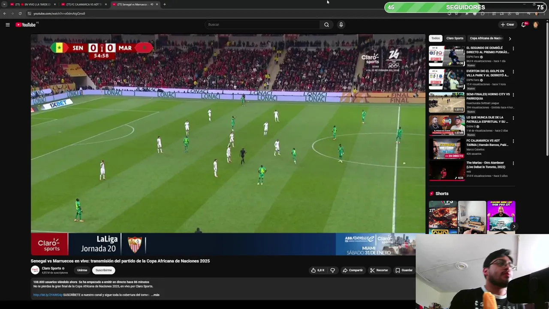Click the Suscribirme button

coord(103,270)
